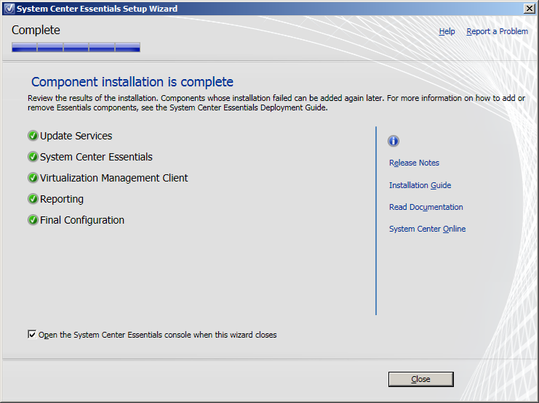Click the blue information icon
Viewport: 539px width, 403px height.
pyautogui.click(x=394, y=141)
